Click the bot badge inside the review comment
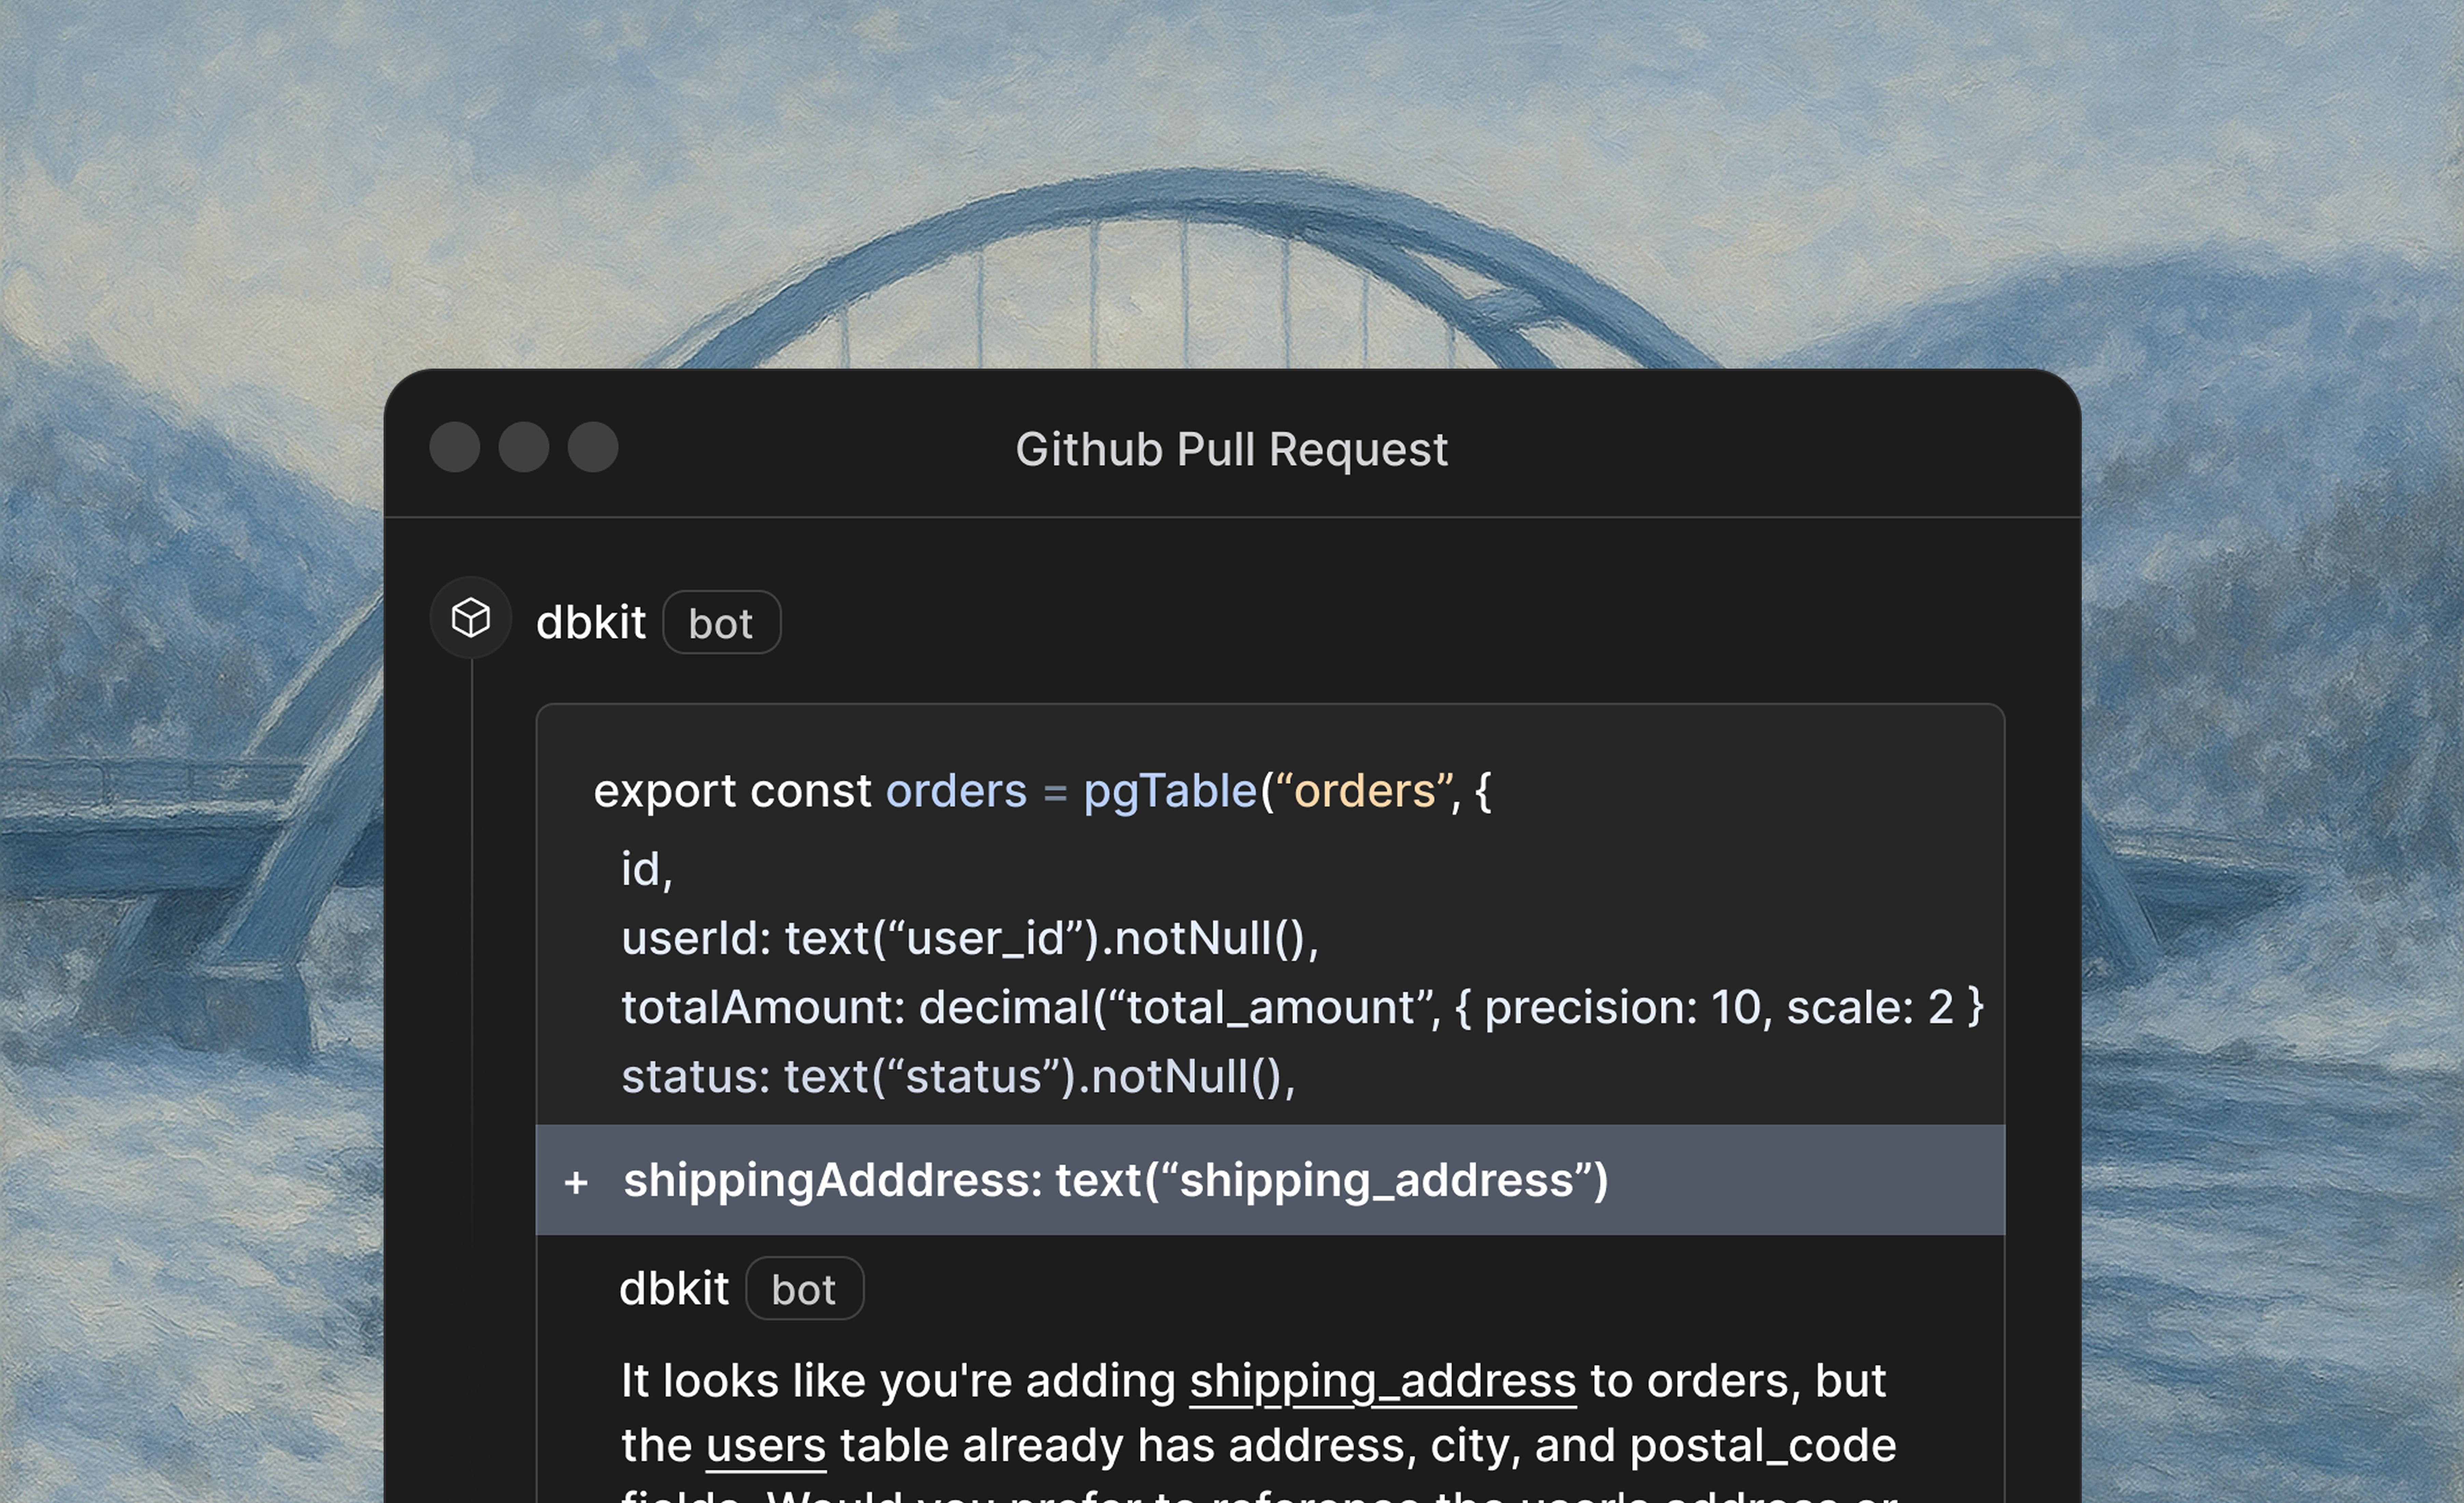 tap(804, 1289)
